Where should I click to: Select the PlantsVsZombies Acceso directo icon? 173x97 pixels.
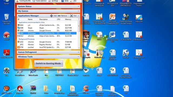click(126, 19)
